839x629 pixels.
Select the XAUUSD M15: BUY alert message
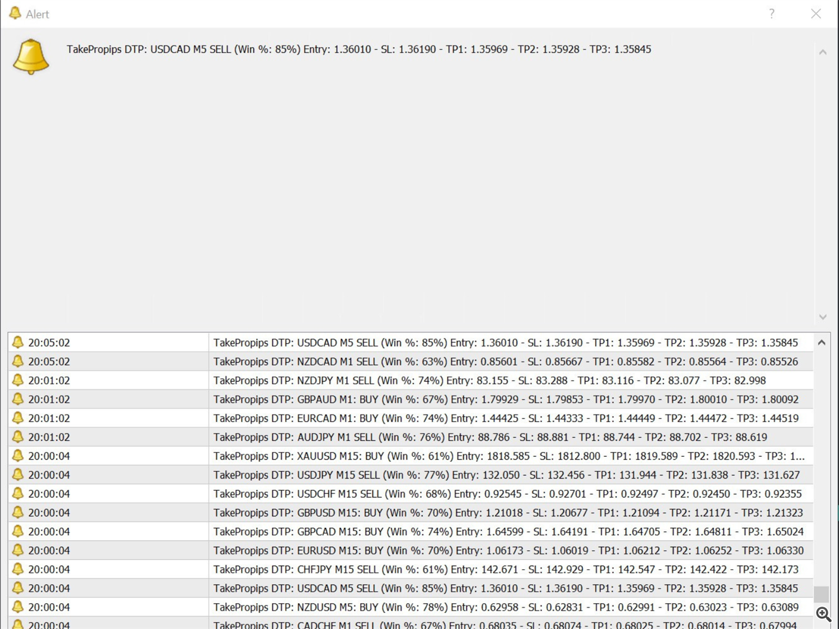[x=509, y=456]
